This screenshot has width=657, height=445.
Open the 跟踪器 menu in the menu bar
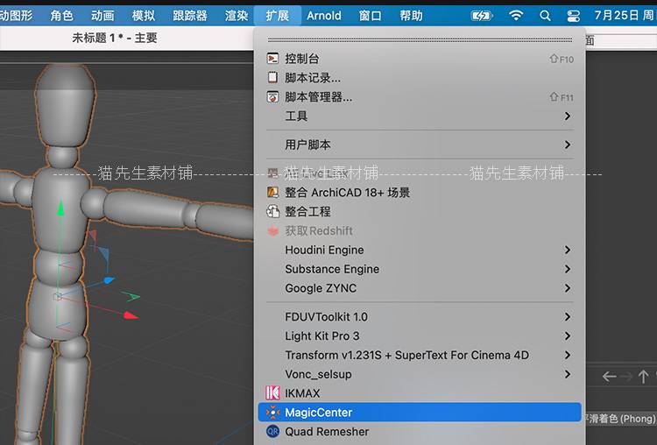(x=190, y=16)
